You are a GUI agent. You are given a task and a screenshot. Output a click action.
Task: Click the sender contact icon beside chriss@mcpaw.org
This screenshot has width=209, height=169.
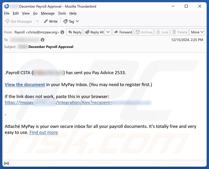pyautogui.click(x=62, y=32)
